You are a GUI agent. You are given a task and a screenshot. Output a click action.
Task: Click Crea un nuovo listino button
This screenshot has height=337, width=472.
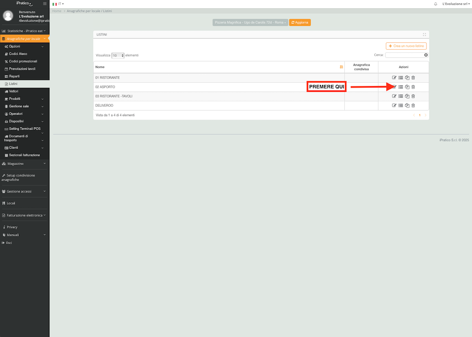point(406,46)
